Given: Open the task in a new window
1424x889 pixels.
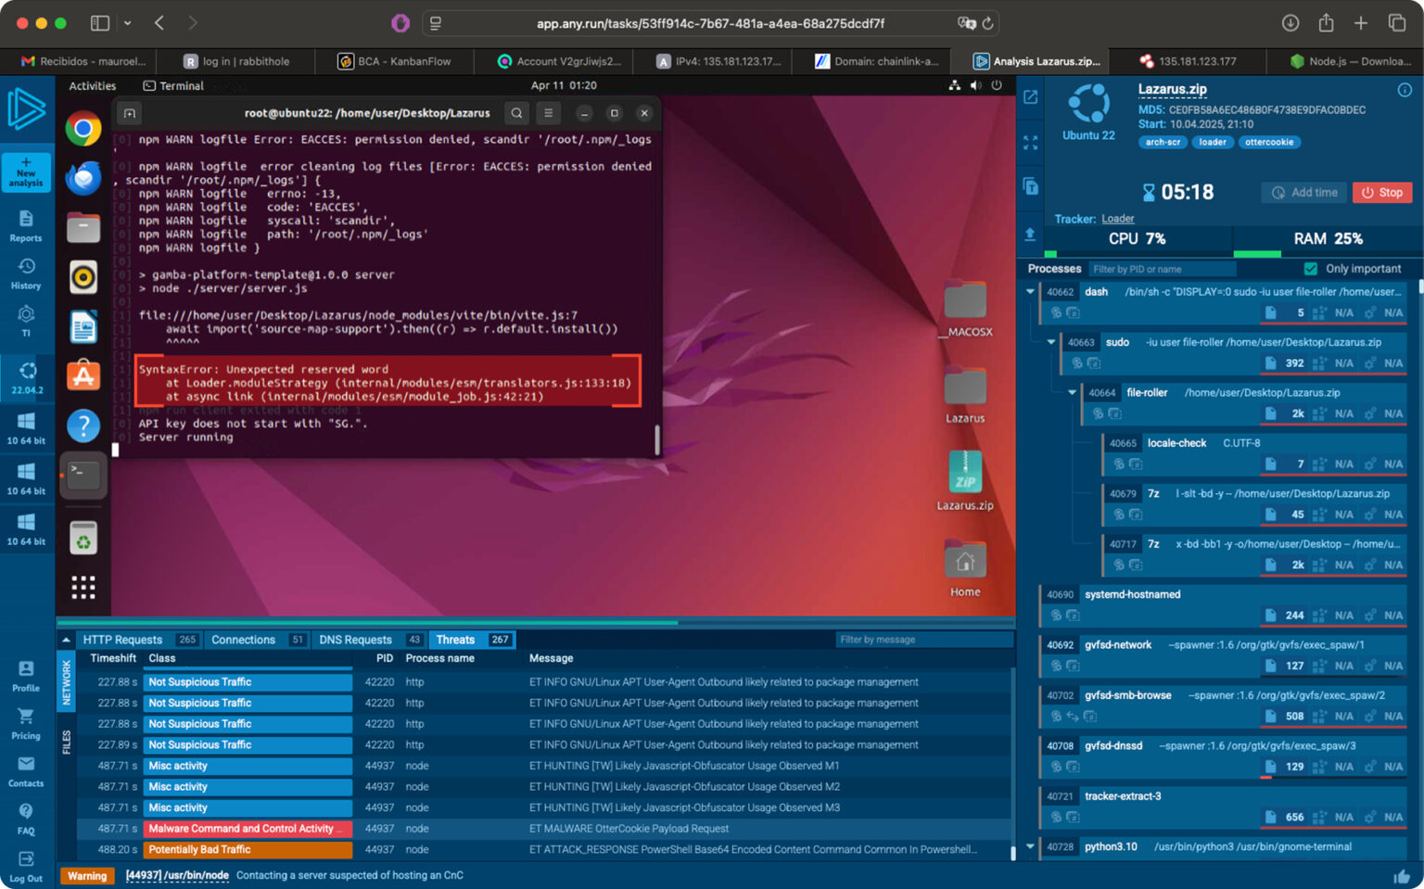Looking at the screenshot, I should point(1030,96).
